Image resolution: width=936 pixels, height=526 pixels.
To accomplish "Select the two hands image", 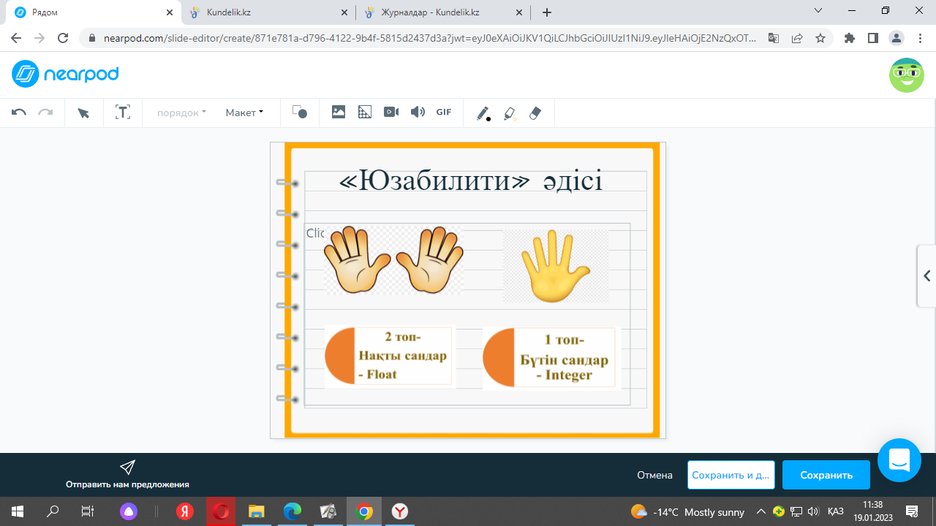I will (393, 260).
